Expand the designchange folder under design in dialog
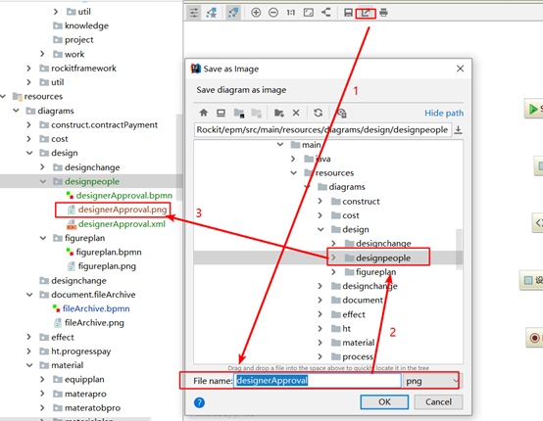Viewport: 543px width, 421px height. 333,243
